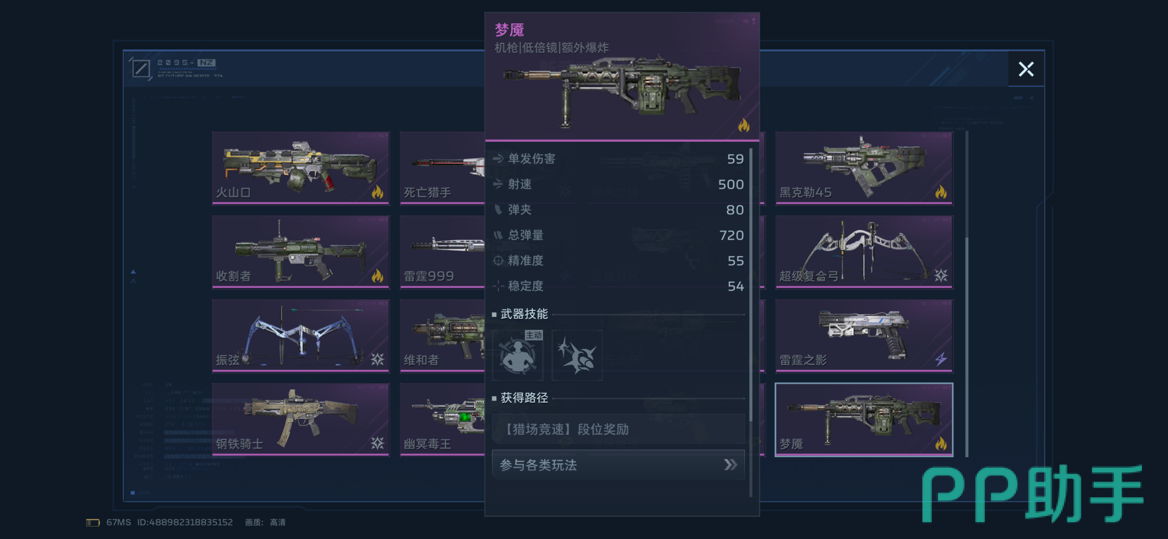Select the 梦魇 weapon card

pos(864,419)
